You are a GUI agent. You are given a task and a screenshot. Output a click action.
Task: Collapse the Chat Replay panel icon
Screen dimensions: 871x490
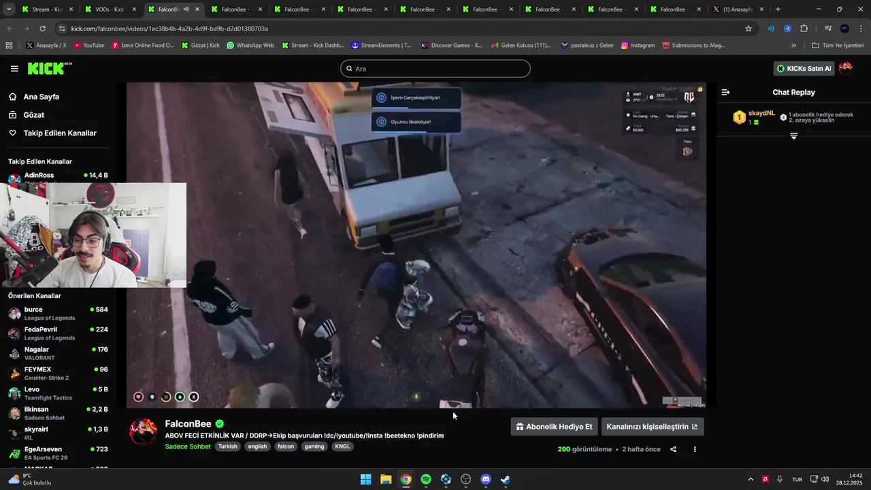coord(725,92)
